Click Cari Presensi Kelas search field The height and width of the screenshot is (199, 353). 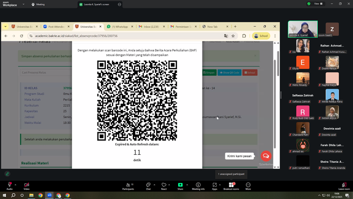coord(46,72)
